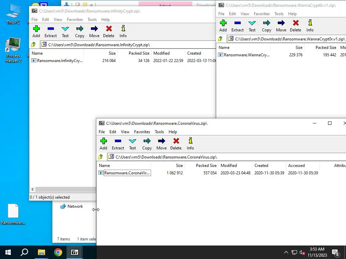Click Info in the WannaCrypt0r.v1.zip window

[310, 26]
